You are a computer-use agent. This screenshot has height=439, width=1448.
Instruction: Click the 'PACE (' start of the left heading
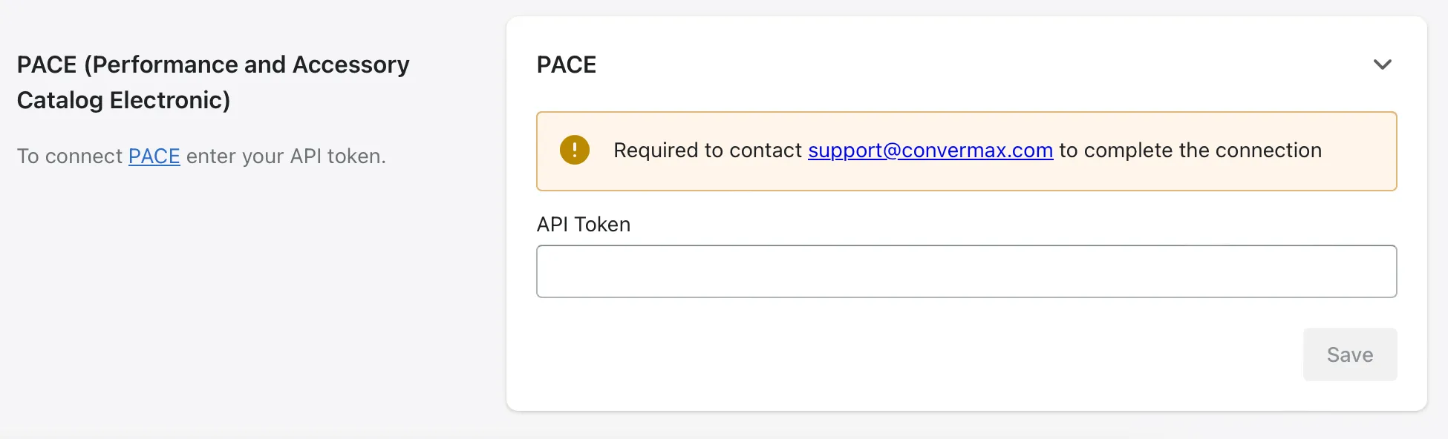point(50,65)
